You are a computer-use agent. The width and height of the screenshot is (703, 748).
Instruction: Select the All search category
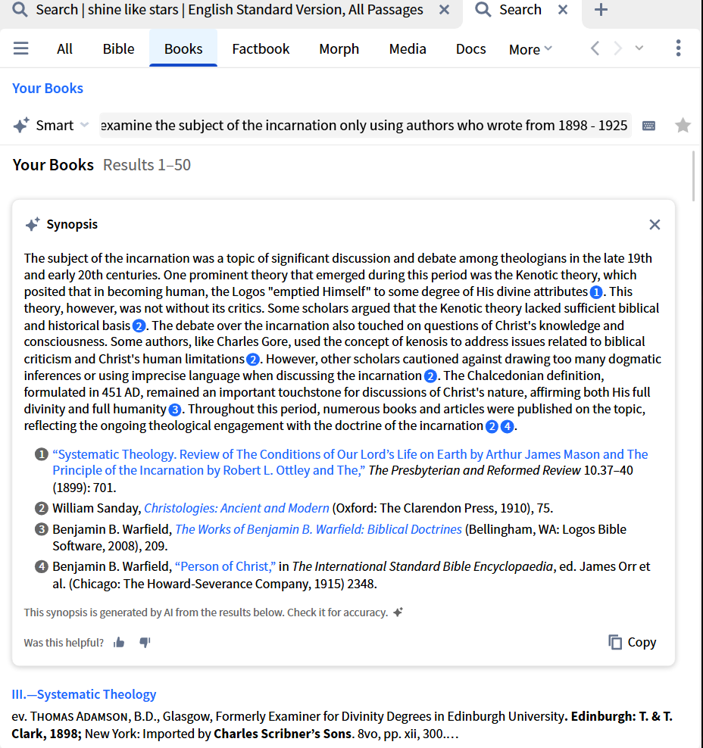(x=64, y=48)
